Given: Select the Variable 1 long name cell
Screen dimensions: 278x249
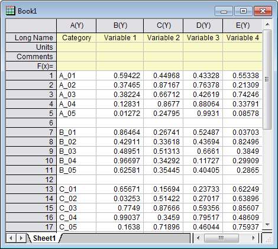Looking at the screenshot, I should pyautogui.click(x=120, y=38).
